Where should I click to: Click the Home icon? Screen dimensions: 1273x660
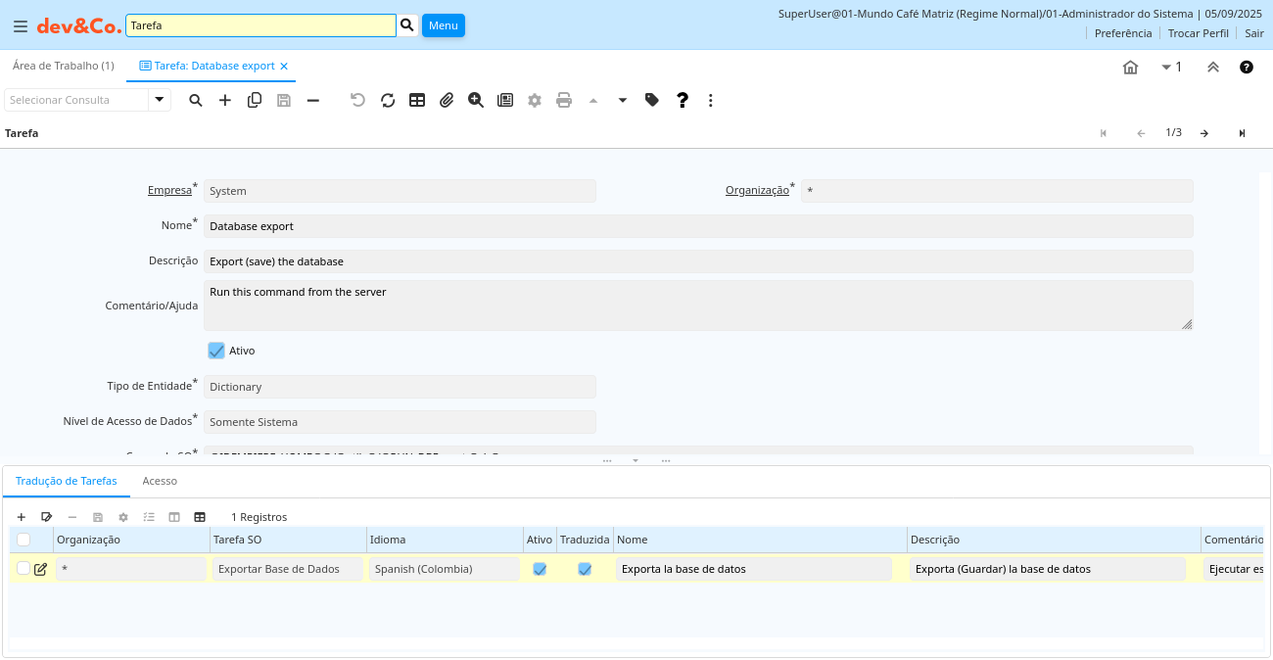[1130, 68]
